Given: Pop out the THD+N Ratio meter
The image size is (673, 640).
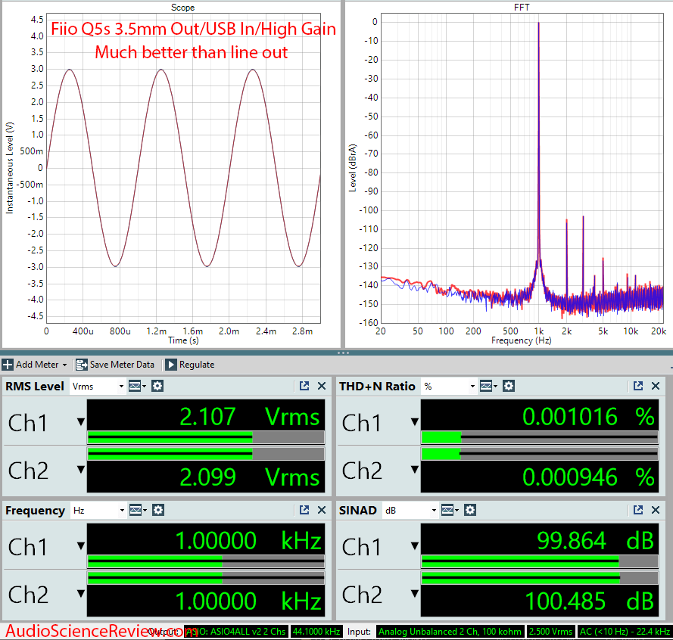Looking at the screenshot, I should tap(638, 386).
